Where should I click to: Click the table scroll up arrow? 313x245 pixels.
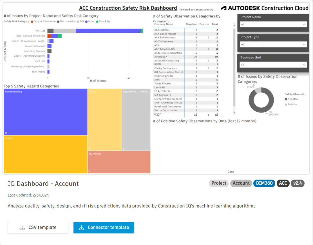tap(234, 25)
